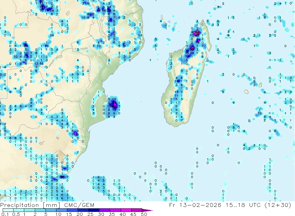
Task: Click the value 26 near South African coast
Action: pyautogui.click(x=62, y=177)
